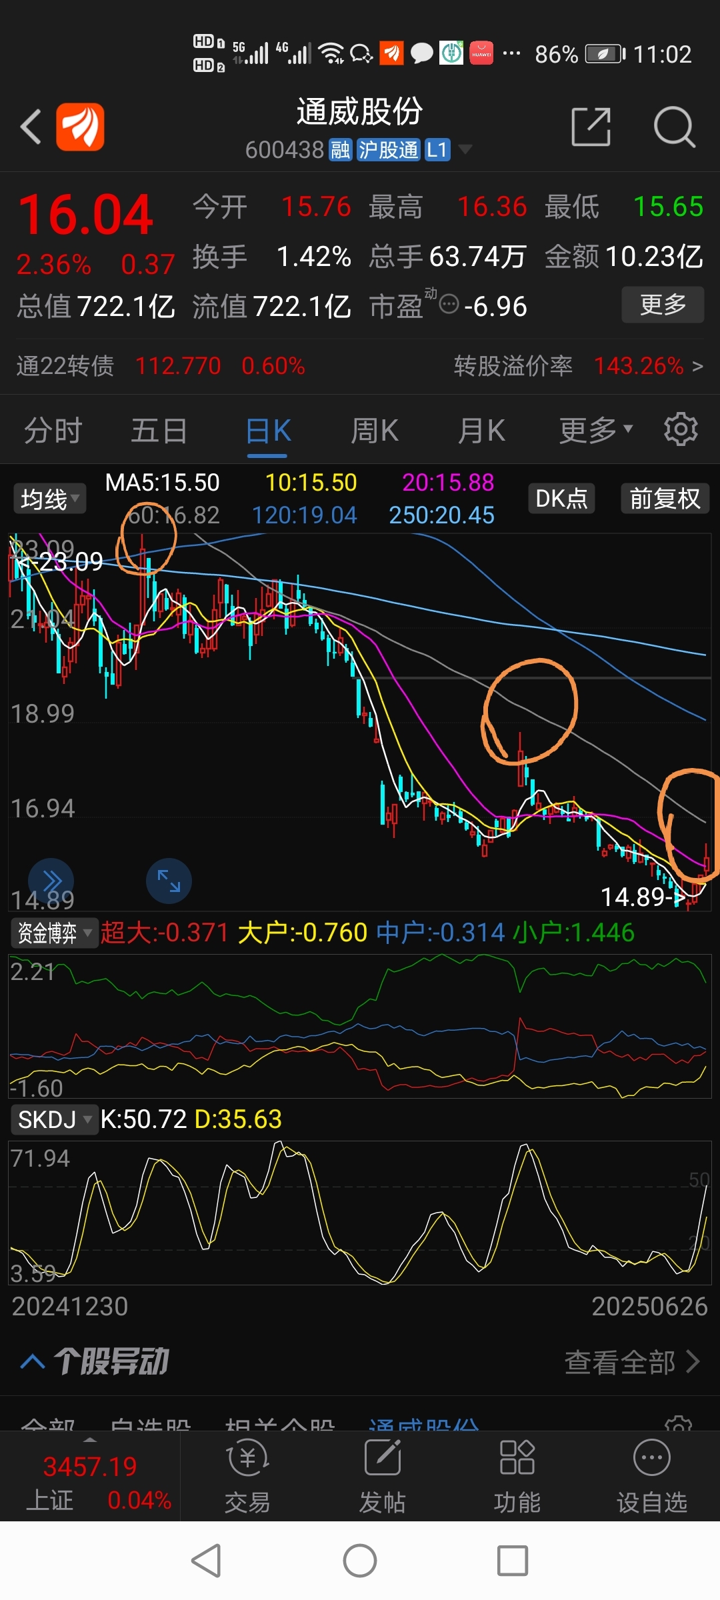Tap the double-arrow chart forward button
Screen dimensions: 720x1600
[51, 881]
